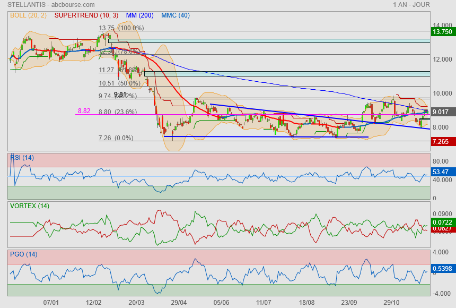This screenshot has width=456, height=308.
Task: Click the STELLANTIS - abcbourse.com title
Action: (x=47, y=5)
